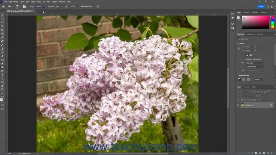The image size is (276, 155).
Task: Click the Delete layer trash icon
Action: (x=272, y=153)
